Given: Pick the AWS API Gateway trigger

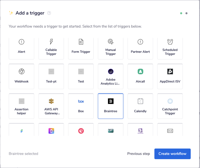Looking at the screenshot, I should (51, 106).
